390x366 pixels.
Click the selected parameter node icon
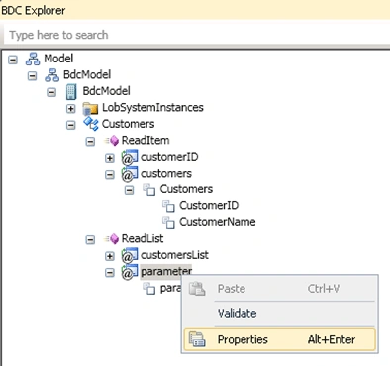pos(130,272)
